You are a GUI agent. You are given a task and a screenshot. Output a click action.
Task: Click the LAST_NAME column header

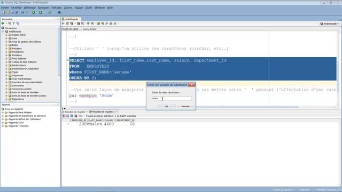pos(96,120)
